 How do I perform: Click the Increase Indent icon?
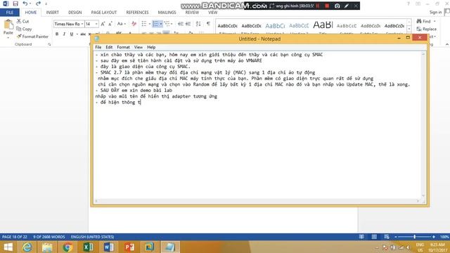188,24
